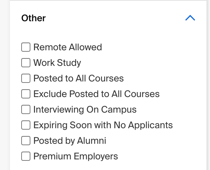The image size is (210, 170).
Task: Check the Posted to All Courses box
Action: click(x=26, y=78)
